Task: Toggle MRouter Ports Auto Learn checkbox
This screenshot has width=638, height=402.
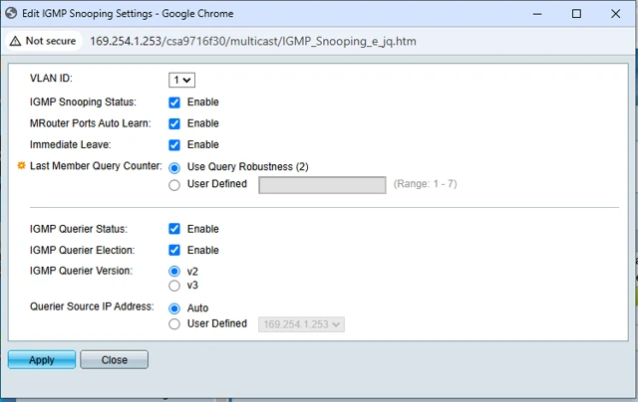Action: [174, 123]
